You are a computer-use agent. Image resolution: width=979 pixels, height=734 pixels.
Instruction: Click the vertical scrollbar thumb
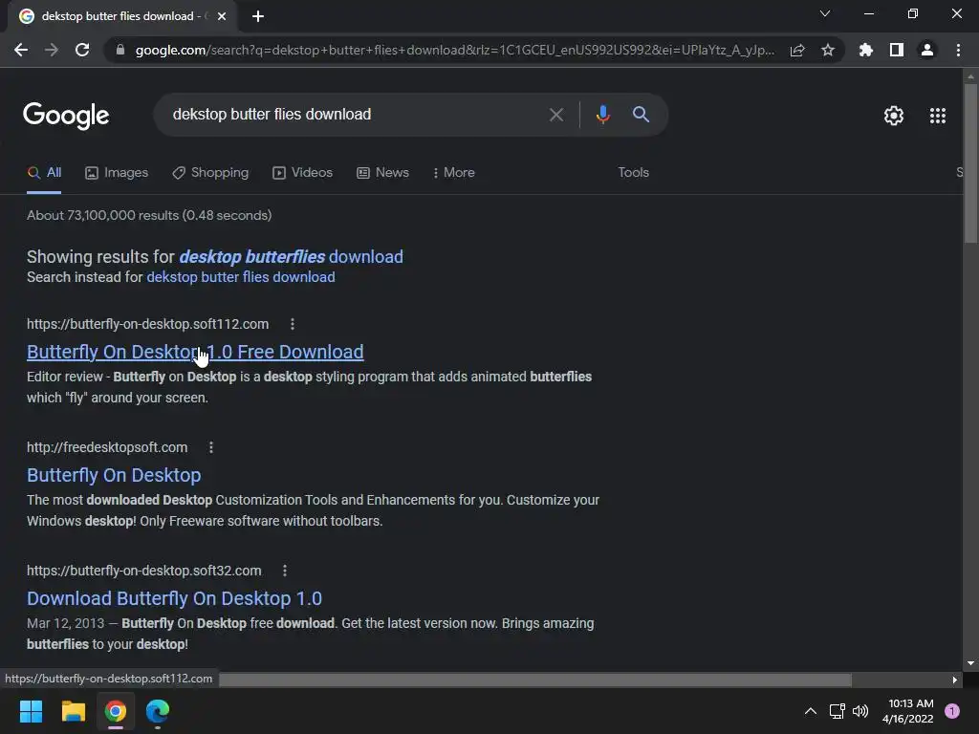click(x=970, y=162)
